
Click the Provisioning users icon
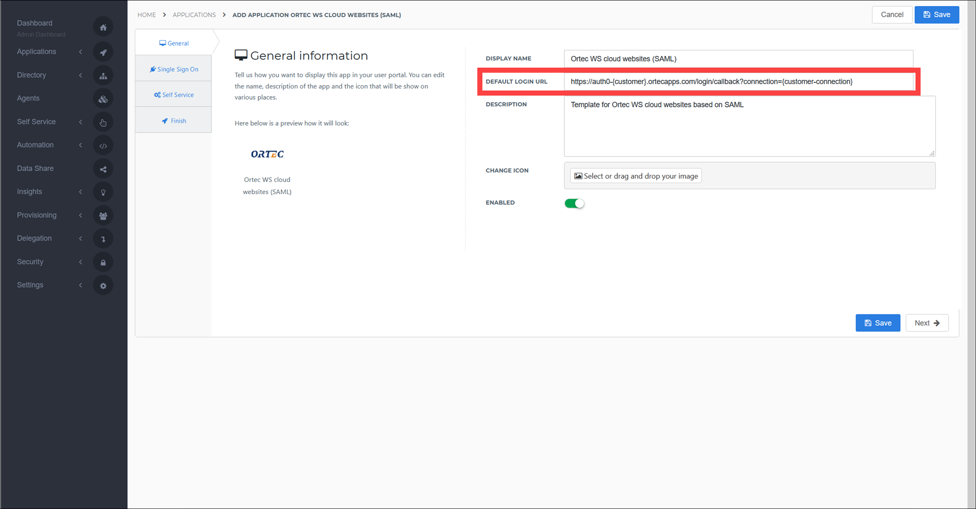pyautogui.click(x=103, y=216)
